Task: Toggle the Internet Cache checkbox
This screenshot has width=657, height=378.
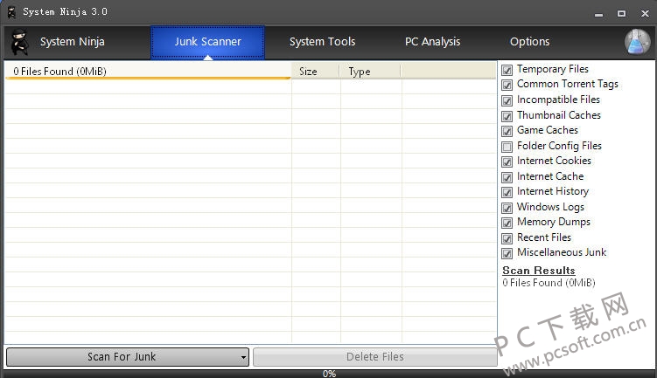Action: tap(507, 177)
